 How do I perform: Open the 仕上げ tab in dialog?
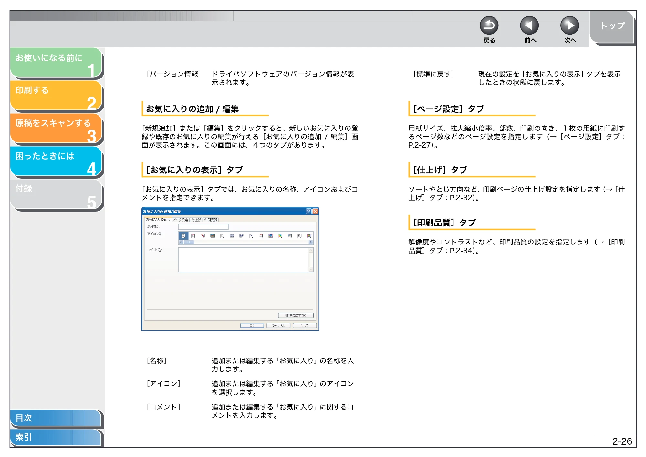pyautogui.click(x=196, y=220)
